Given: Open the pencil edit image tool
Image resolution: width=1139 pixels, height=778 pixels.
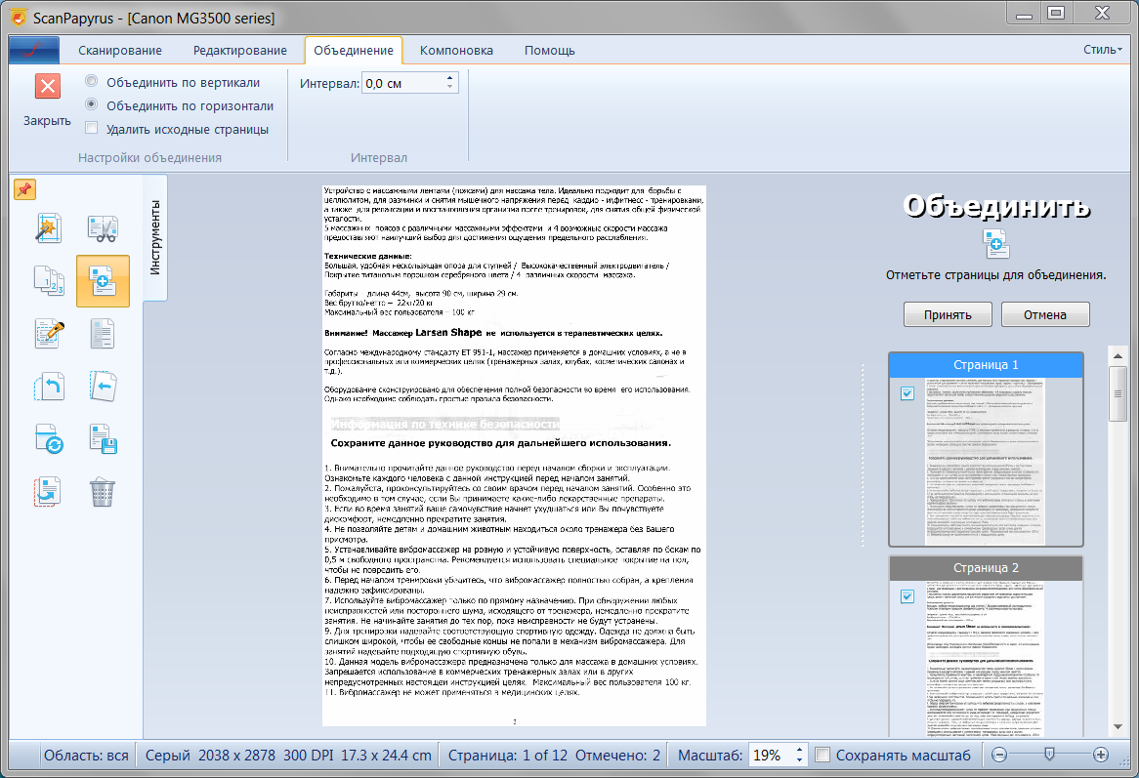Looking at the screenshot, I should tap(49, 334).
